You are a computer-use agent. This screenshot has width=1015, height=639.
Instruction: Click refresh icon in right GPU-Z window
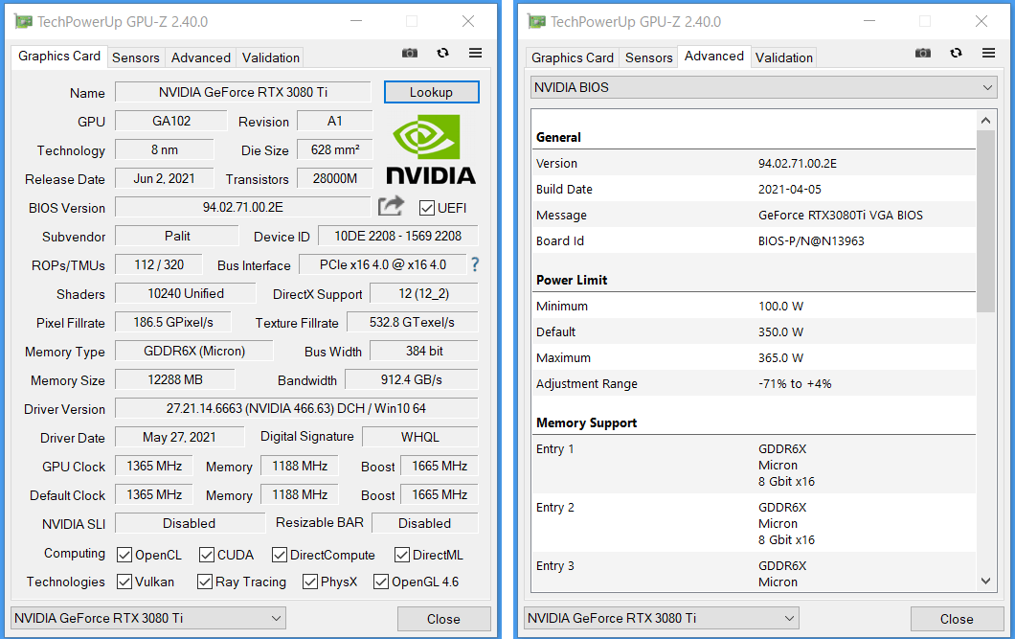pos(956,53)
